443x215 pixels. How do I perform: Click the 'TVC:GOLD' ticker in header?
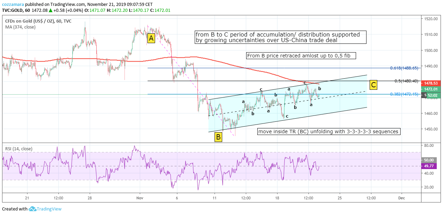[x=12, y=10]
